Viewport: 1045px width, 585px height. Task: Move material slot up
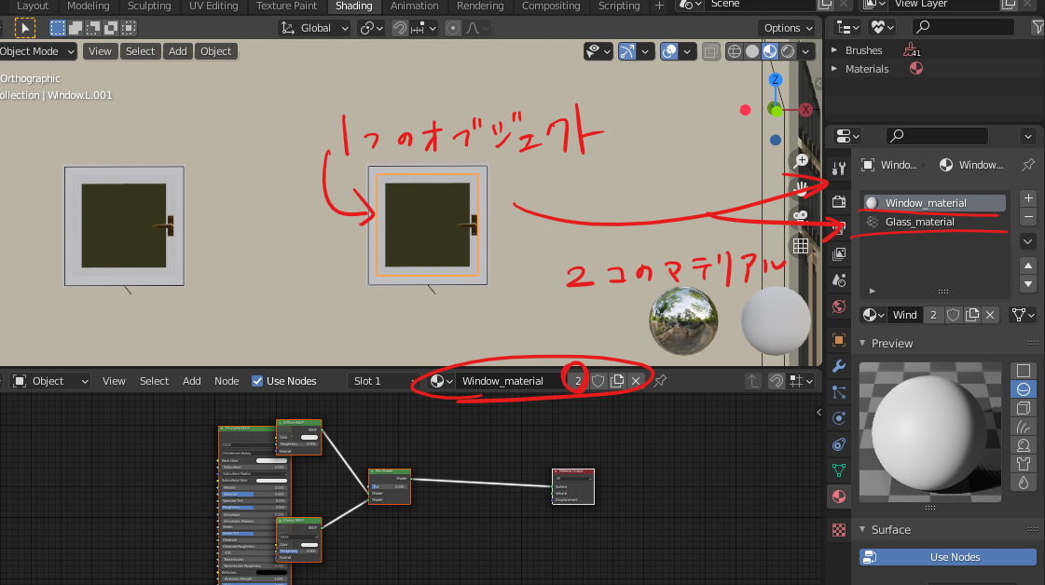1027,265
